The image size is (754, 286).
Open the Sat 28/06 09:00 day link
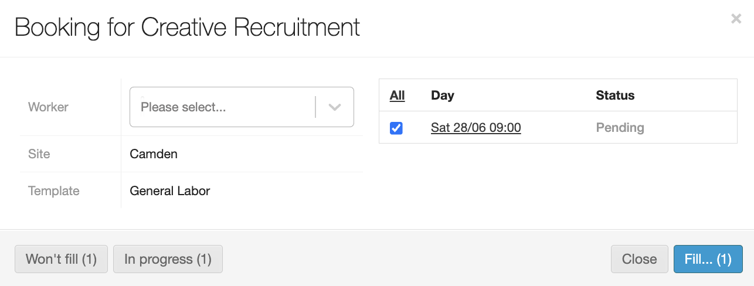476,128
